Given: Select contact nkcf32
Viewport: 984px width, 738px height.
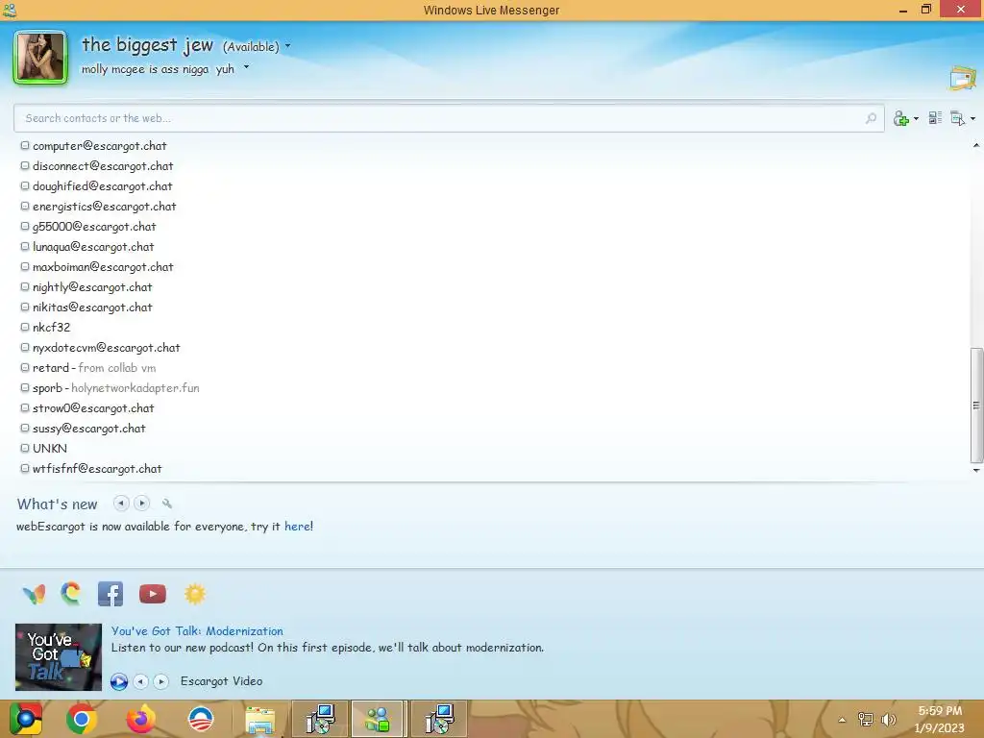Looking at the screenshot, I should (x=52, y=328).
